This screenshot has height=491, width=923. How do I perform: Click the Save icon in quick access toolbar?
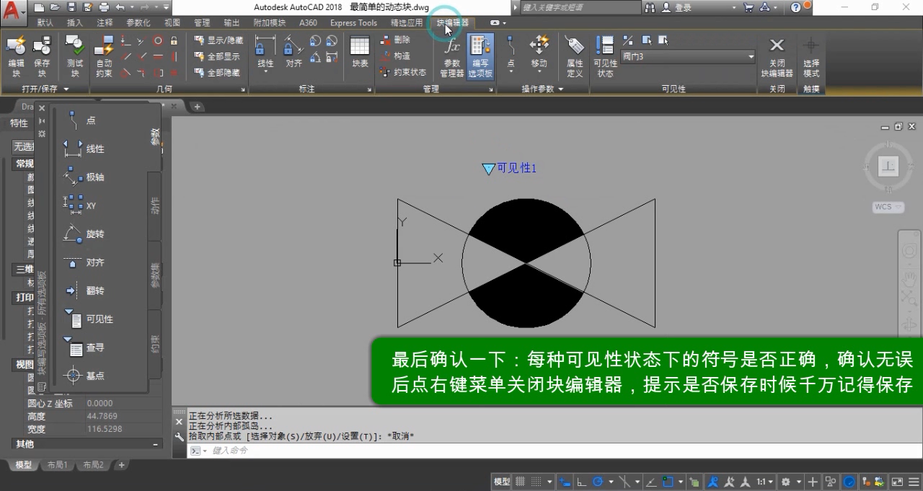[x=71, y=7]
